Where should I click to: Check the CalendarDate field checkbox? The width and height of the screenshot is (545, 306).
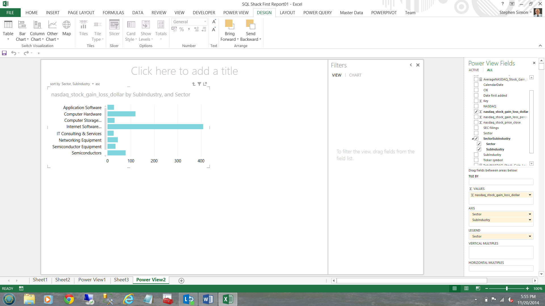click(476, 85)
